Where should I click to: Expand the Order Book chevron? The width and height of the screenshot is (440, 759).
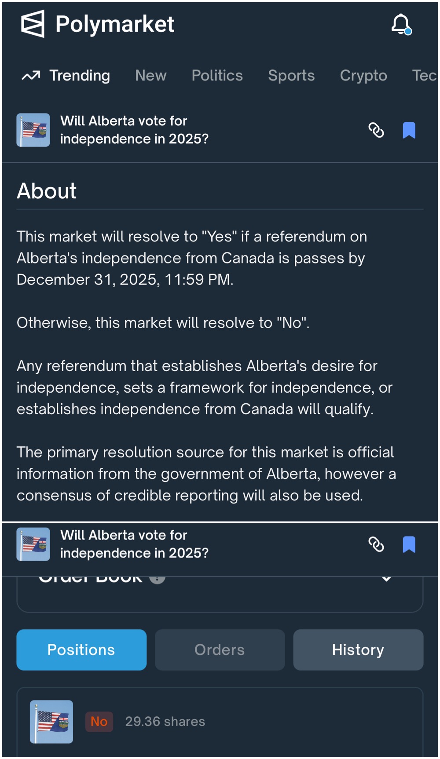tap(386, 579)
